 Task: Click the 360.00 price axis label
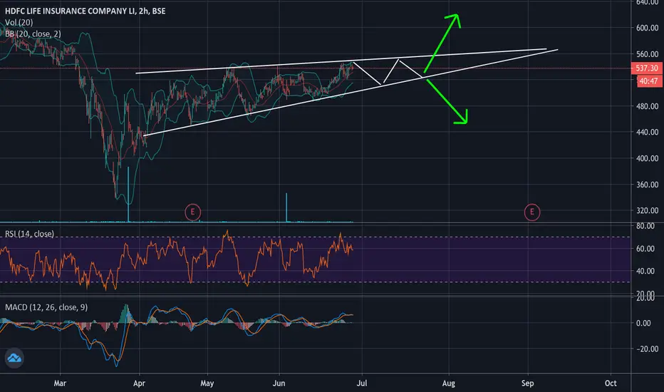[x=647, y=185]
